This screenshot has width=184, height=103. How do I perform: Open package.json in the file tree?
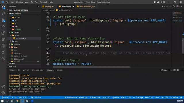(x=19, y=59)
